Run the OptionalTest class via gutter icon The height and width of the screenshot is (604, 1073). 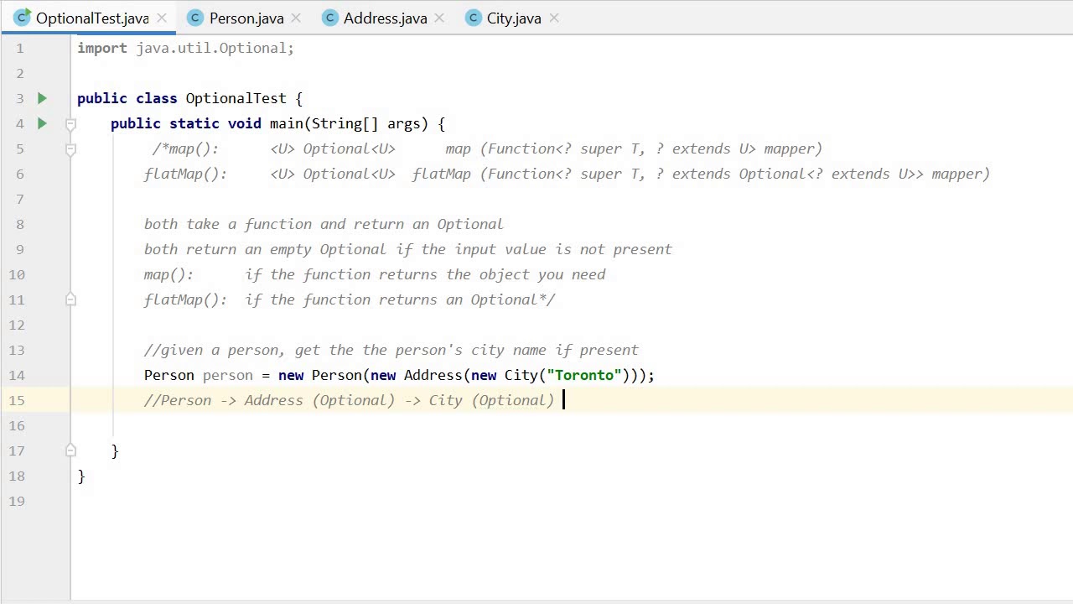(42, 98)
